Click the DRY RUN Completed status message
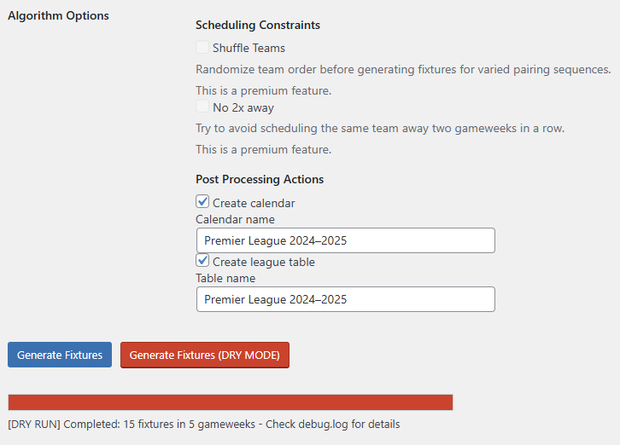The width and height of the screenshot is (620, 445). (x=203, y=424)
